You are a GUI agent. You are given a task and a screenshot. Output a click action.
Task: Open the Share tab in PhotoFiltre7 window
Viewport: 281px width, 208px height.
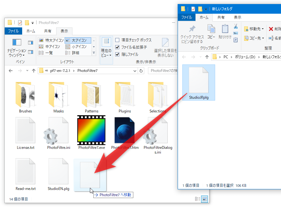tap(48, 31)
